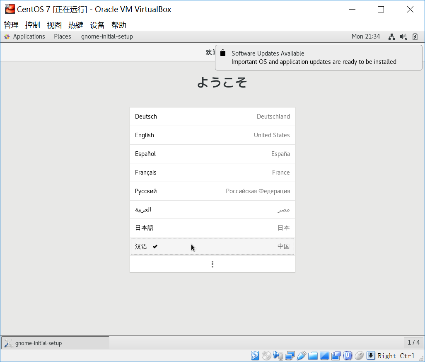Choose Français from the language list
The image size is (425, 362).
coord(212,172)
